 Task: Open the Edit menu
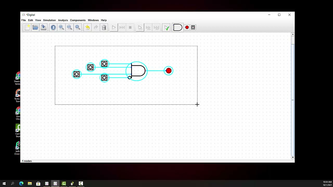pyautogui.click(x=30, y=20)
